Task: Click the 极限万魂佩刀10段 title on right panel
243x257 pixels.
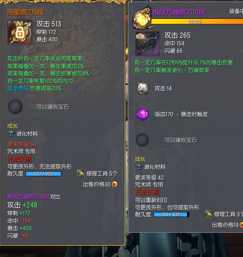Action: [x=179, y=12]
